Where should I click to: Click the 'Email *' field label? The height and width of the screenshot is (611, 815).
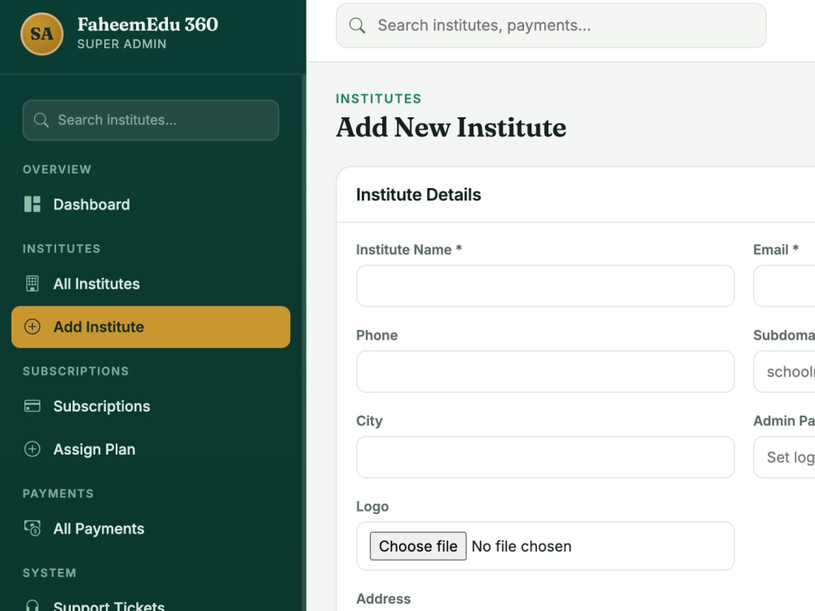tap(776, 249)
